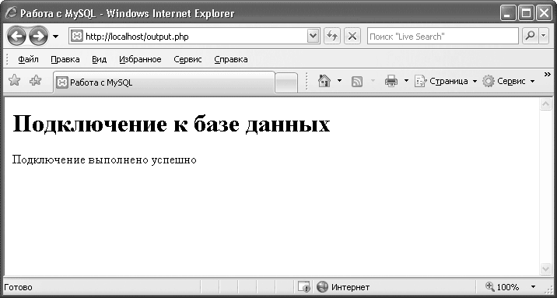Click the privacy report status bar icon
The width and height of the screenshot is (557, 298).
point(303,286)
